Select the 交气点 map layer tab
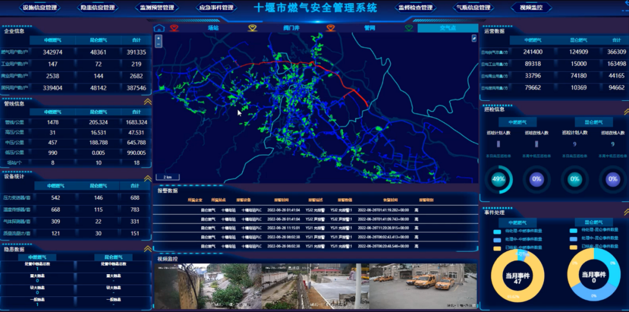 tap(448, 28)
